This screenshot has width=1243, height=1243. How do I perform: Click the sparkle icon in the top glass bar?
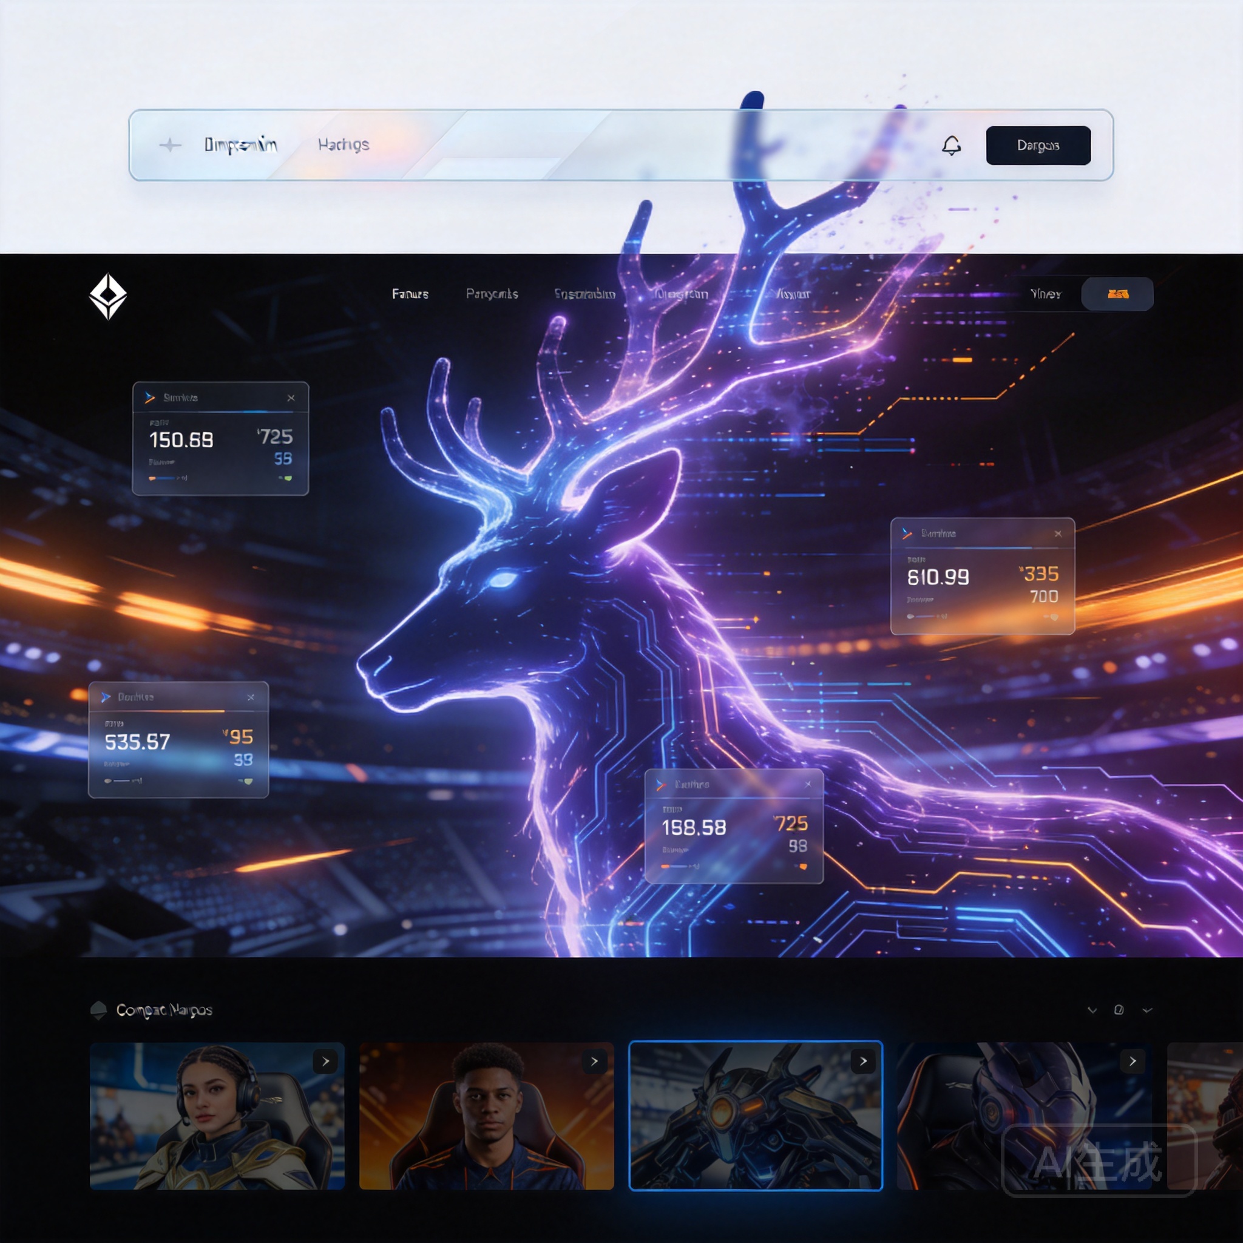click(x=171, y=145)
